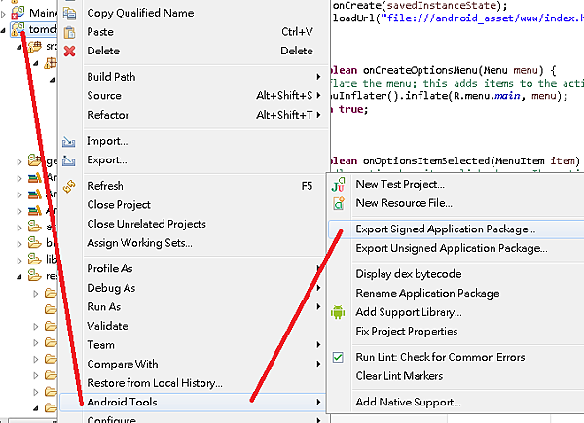The height and width of the screenshot is (423, 584).
Task: Click the JUnit New Test Project icon
Action: click(x=338, y=184)
